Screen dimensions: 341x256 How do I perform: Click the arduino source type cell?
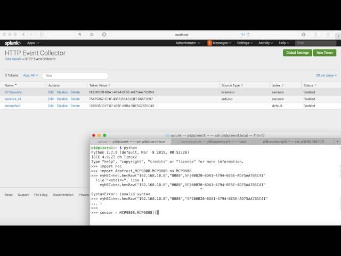pos(227,99)
